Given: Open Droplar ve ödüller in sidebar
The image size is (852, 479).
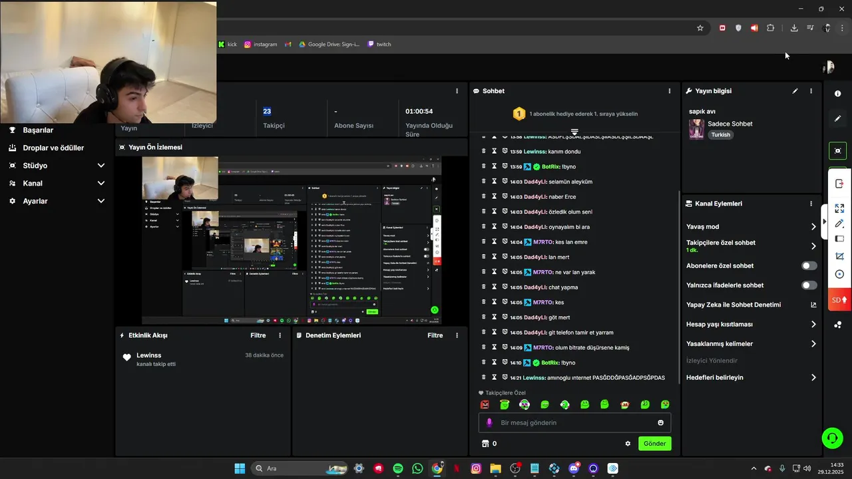Looking at the screenshot, I should [53, 148].
